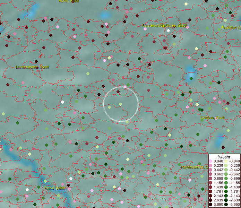Select the 3.690 darkest maroon legend swatch
The width and height of the screenshot is (241, 208).
210,205
